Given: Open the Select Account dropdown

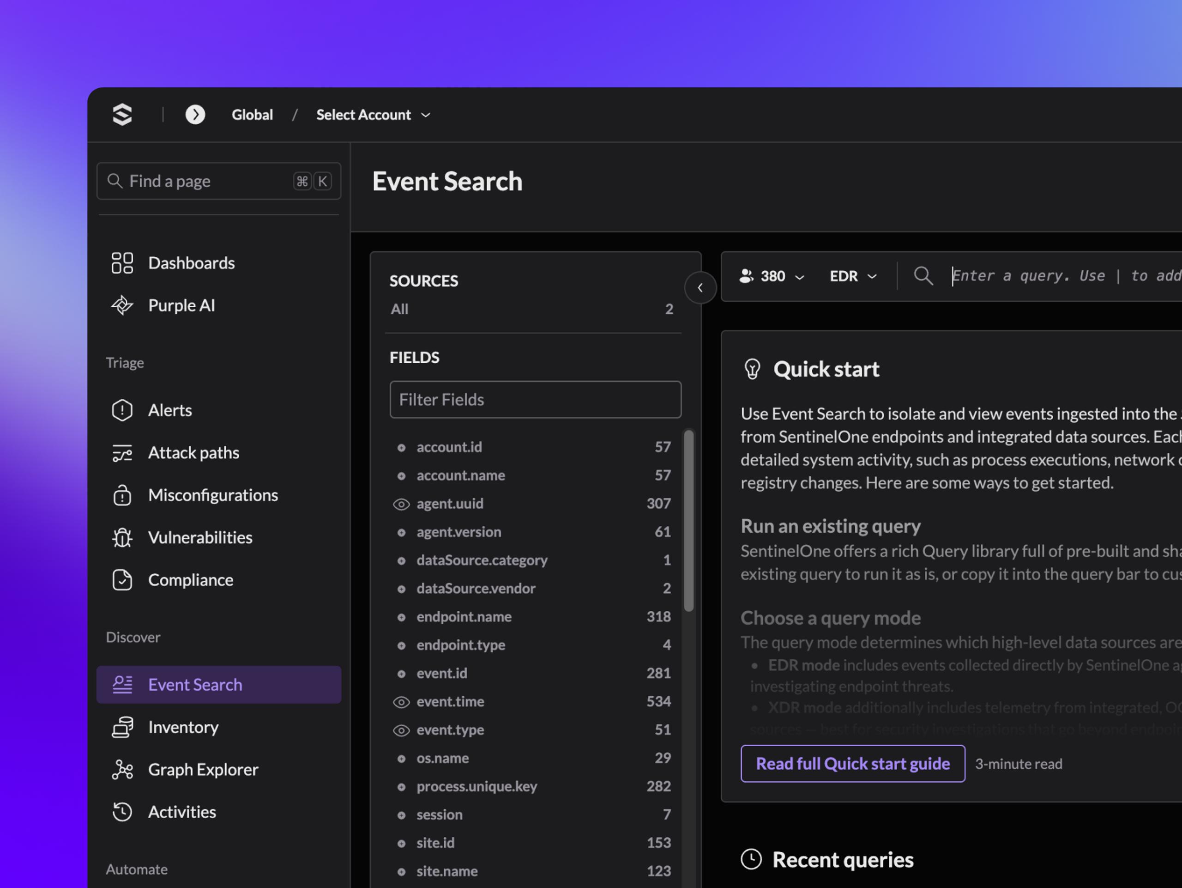Looking at the screenshot, I should click(x=373, y=115).
